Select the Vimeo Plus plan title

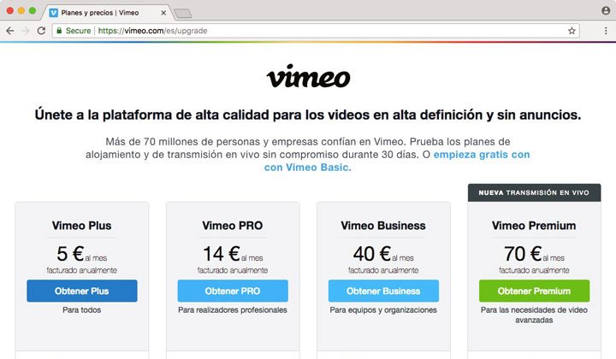pos(82,226)
